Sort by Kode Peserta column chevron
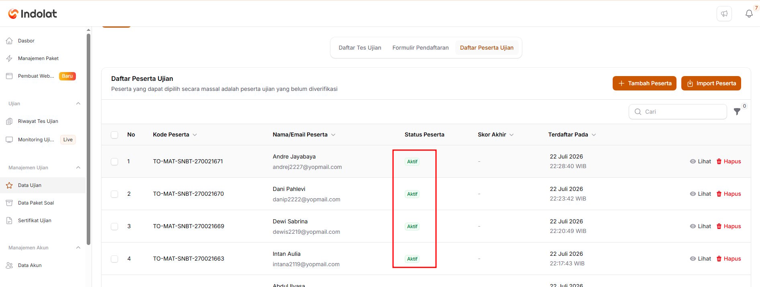This screenshot has width=760, height=287. [195, 135]
